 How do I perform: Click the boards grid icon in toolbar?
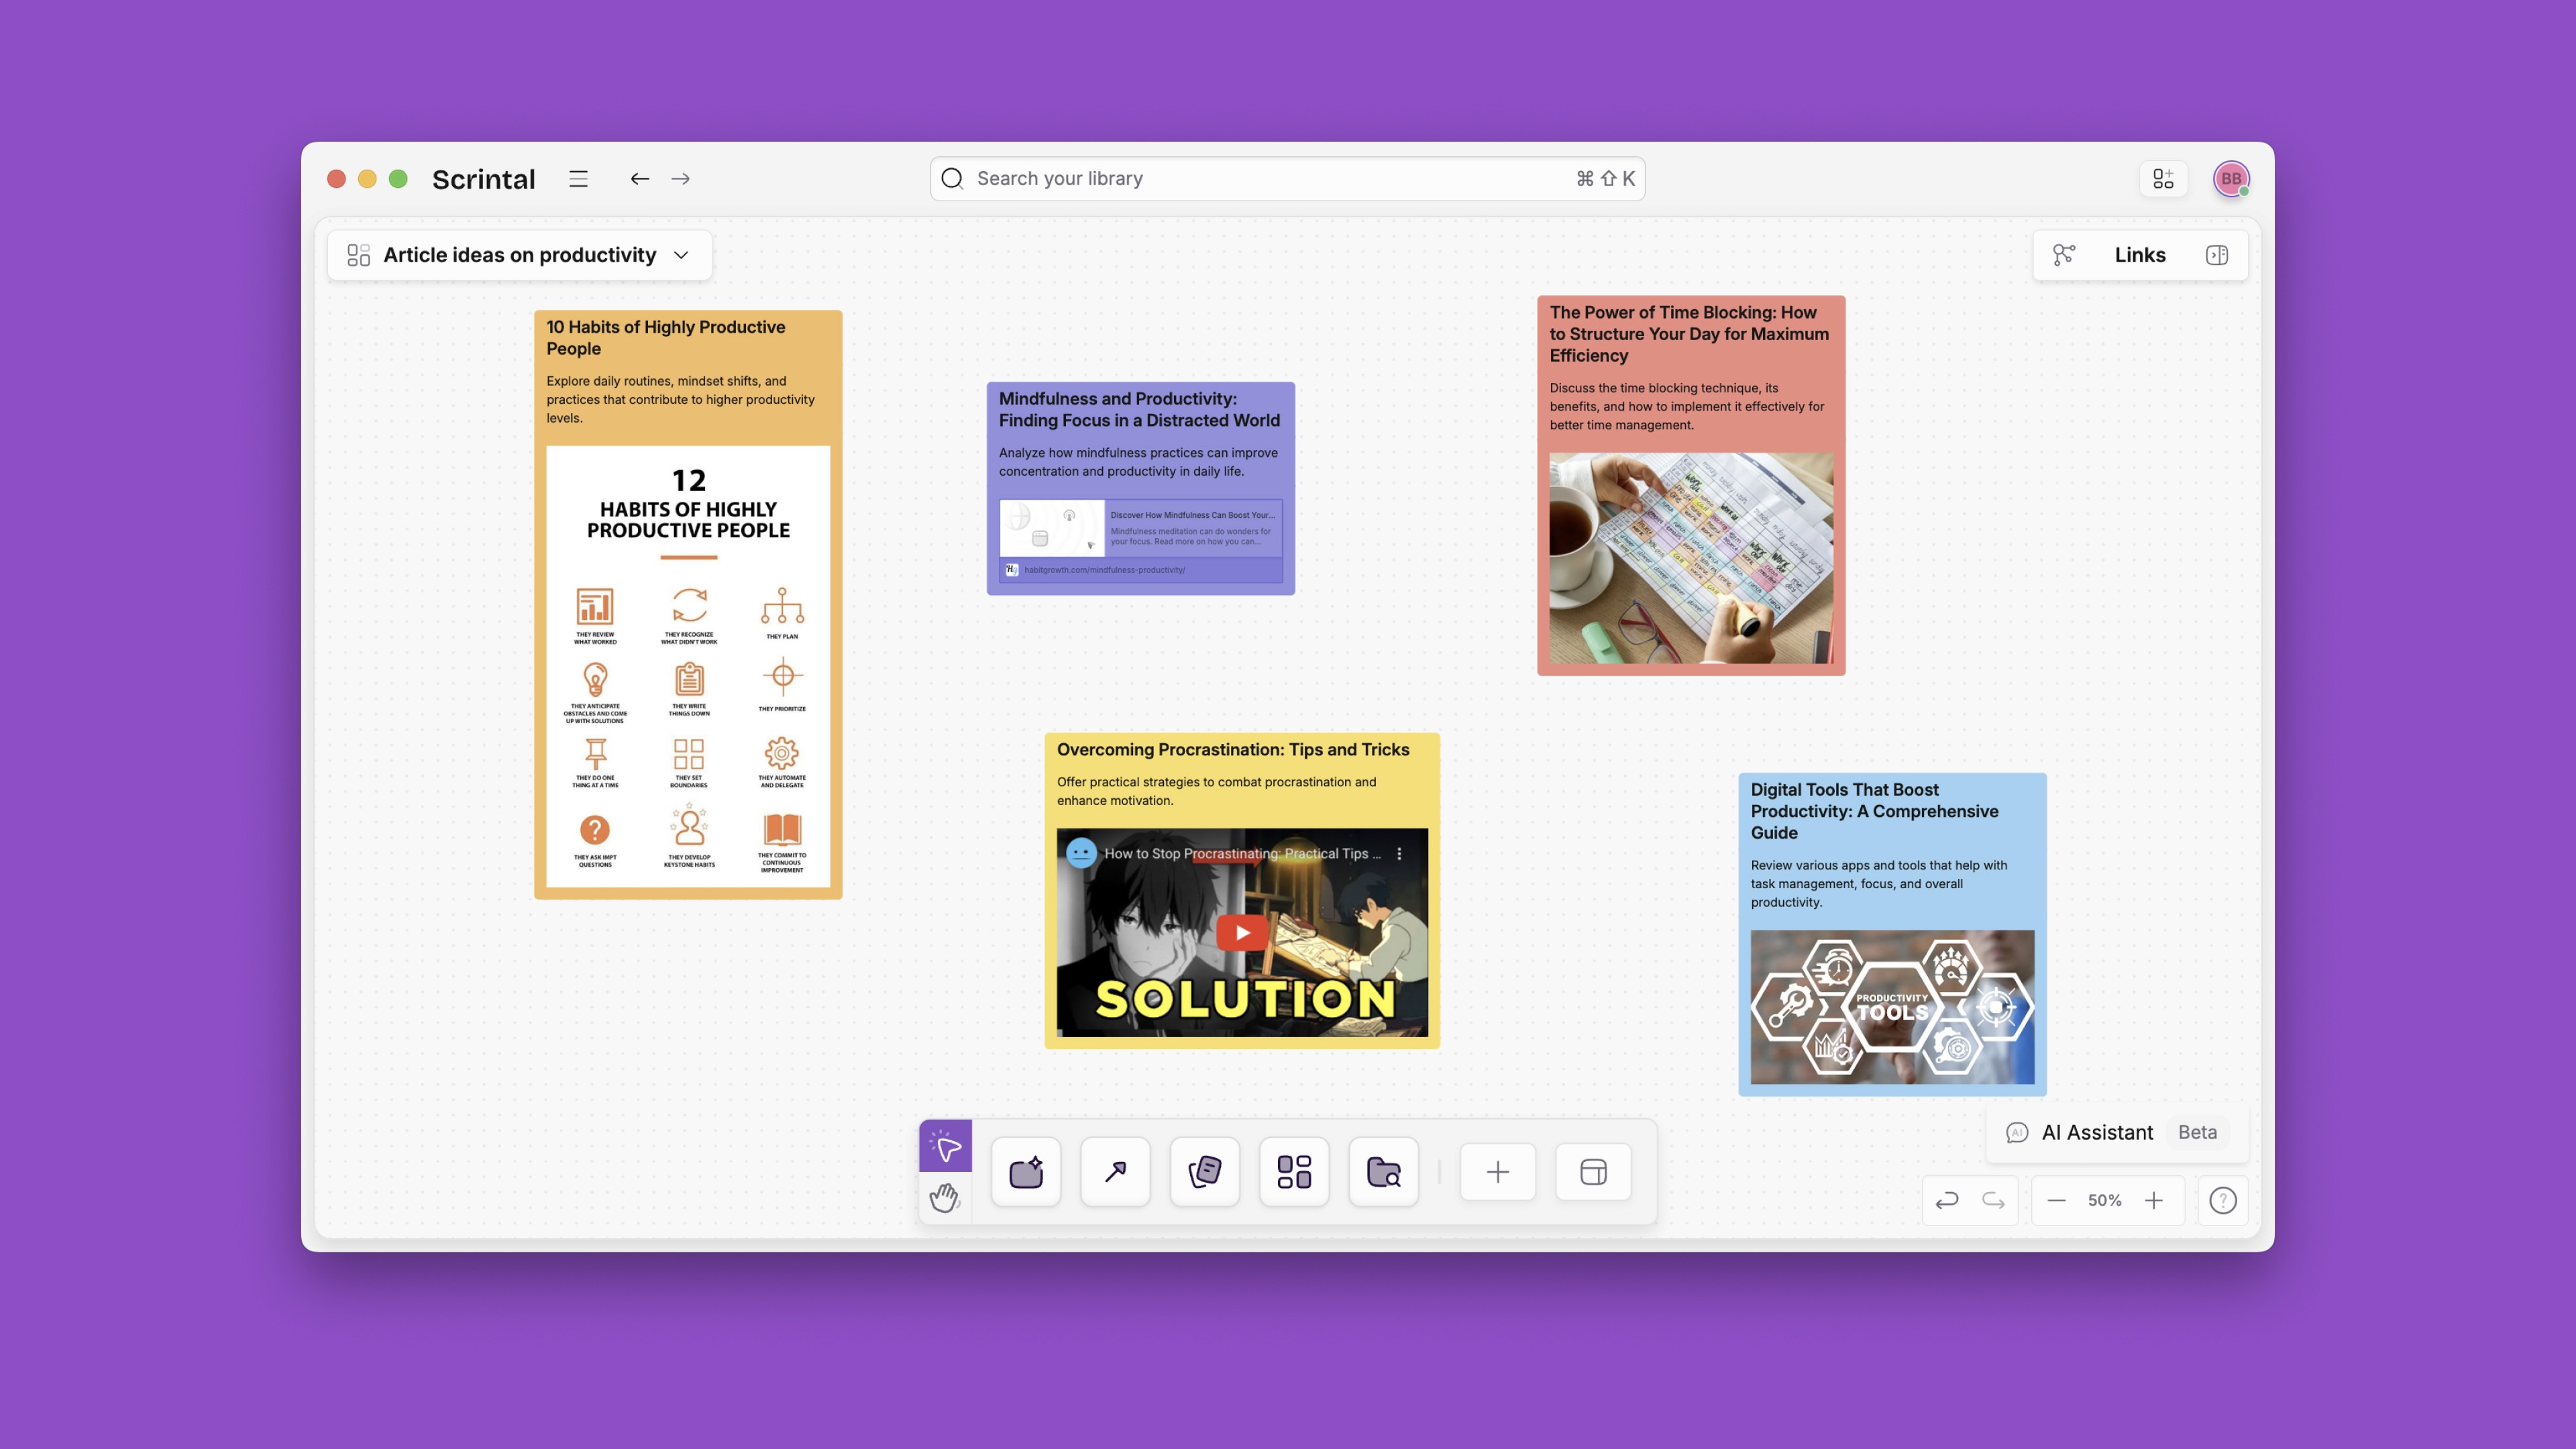click(x=1294, y=1172)
